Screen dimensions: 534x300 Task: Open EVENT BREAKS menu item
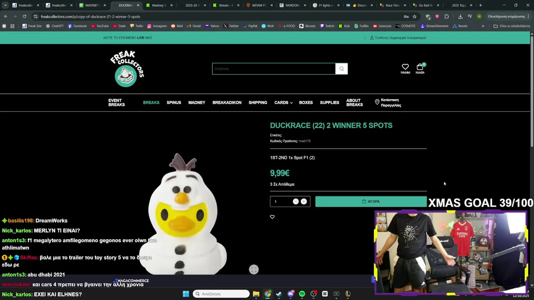click(x=116, y=102)
